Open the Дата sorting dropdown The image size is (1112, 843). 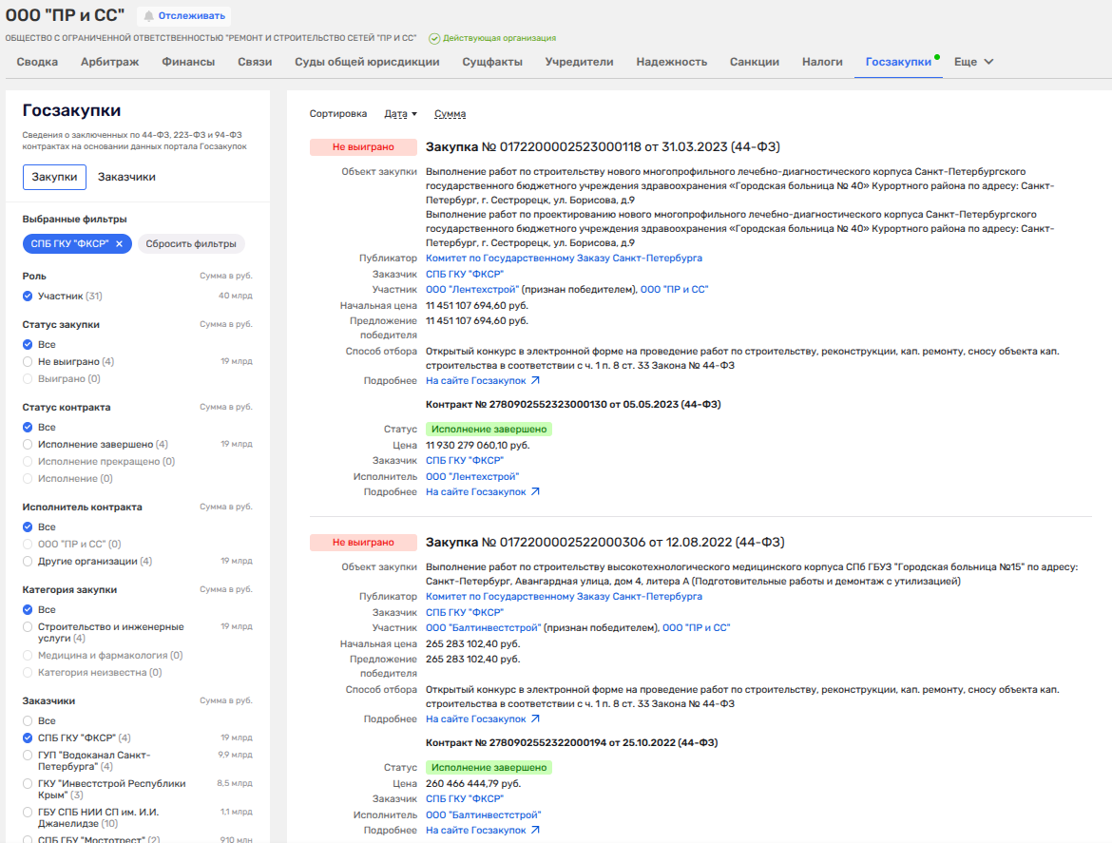(x=400, y=114)
